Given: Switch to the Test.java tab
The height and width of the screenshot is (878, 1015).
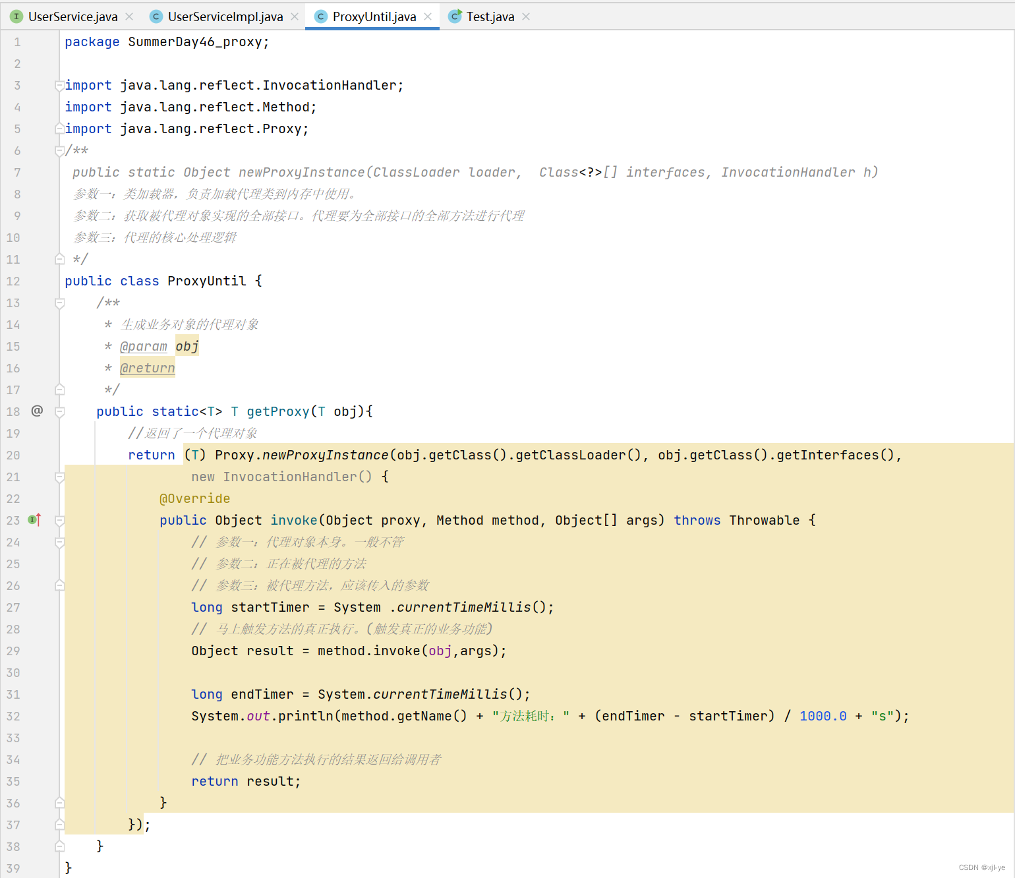Looking at the screenshot, I should (490, 16).
